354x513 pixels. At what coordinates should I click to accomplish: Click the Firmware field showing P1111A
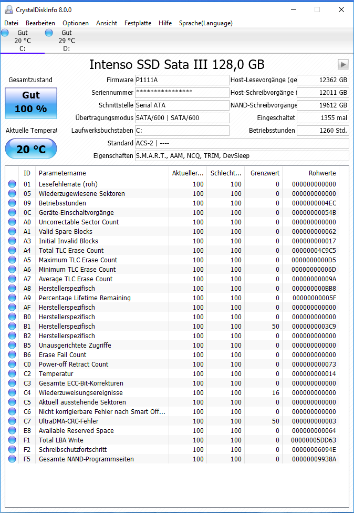click(182, 80)
